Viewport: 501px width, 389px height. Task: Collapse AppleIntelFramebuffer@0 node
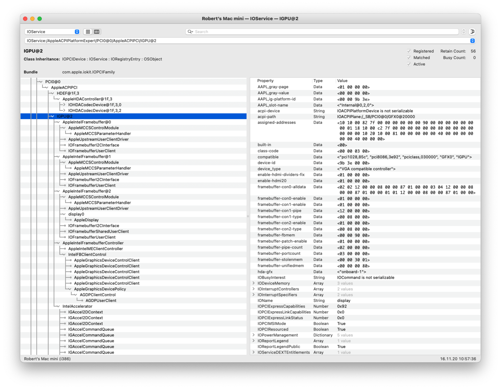[x=58, y=122]
